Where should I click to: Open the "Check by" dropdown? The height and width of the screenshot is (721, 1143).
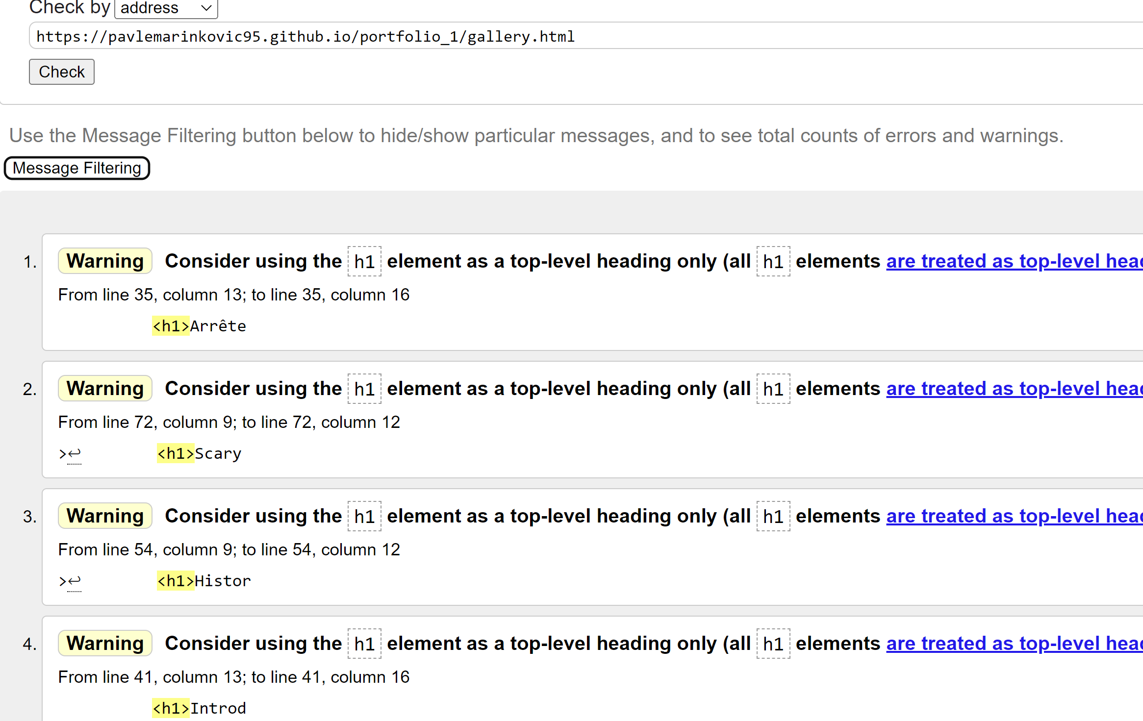click(165, 8)
